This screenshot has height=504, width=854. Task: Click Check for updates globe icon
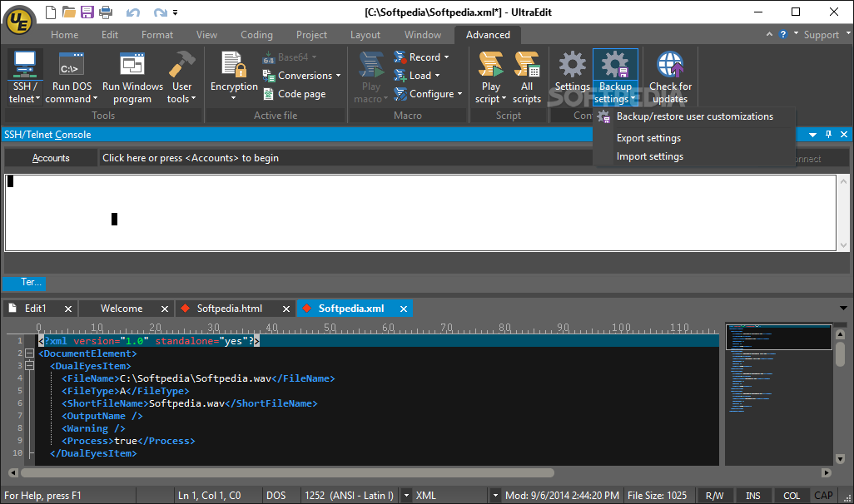coord(670,77)
